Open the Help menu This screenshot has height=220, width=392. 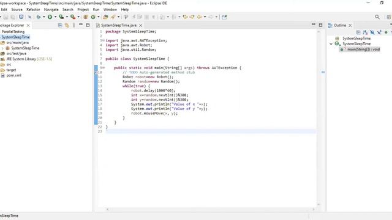[x=125, y=10]
